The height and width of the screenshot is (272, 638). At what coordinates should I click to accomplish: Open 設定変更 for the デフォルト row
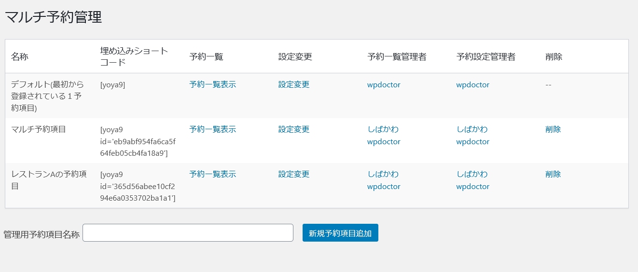293,84
